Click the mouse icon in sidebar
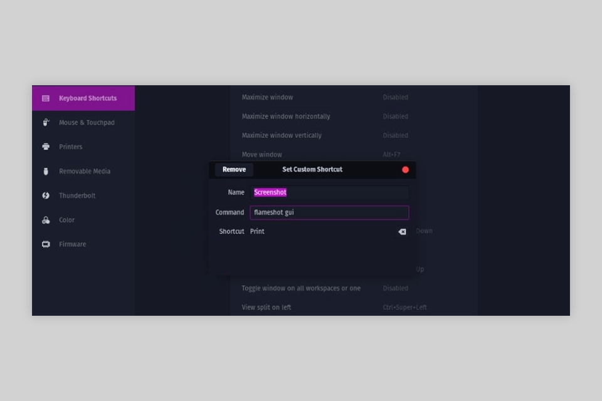Viewport: 602px width, 401px height. (x=46, y=122)
